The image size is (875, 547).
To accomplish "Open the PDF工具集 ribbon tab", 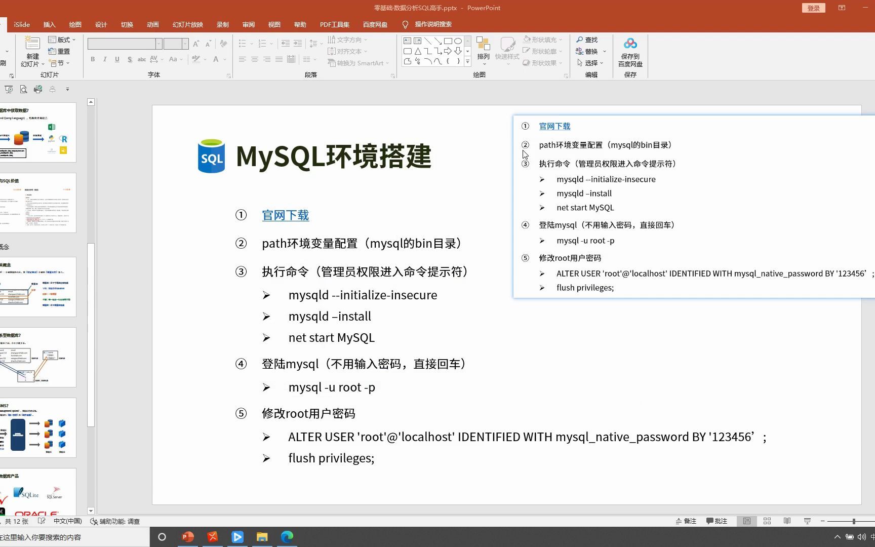I will click(x=335, y=24).
